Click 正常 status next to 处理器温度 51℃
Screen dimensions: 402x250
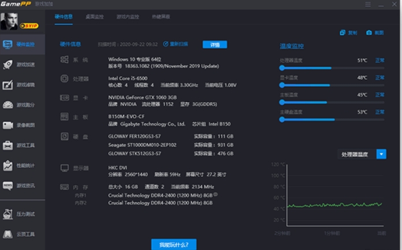click(379, 60)
